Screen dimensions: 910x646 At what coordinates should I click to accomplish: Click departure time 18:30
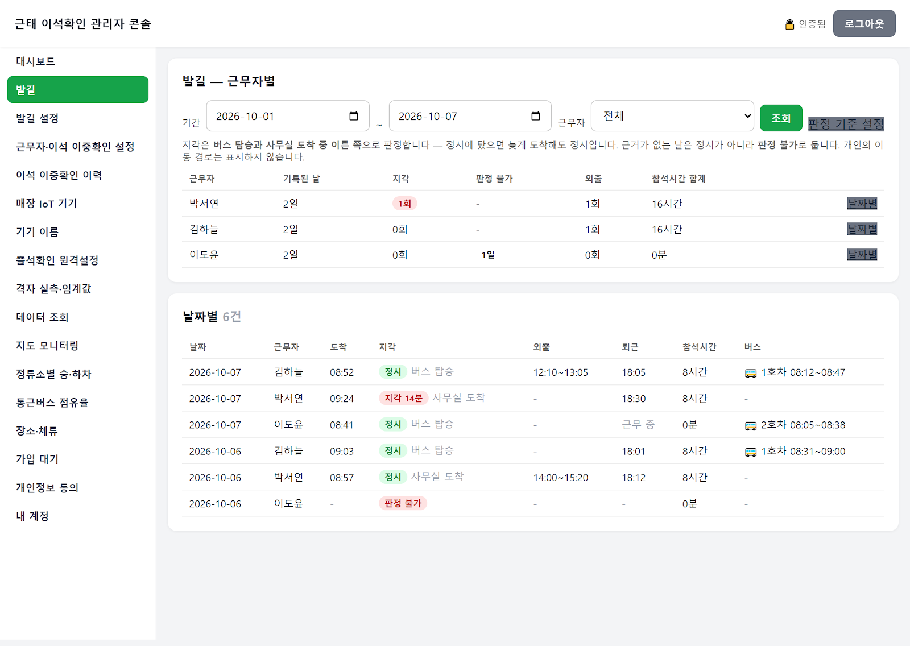pos(634,399)
